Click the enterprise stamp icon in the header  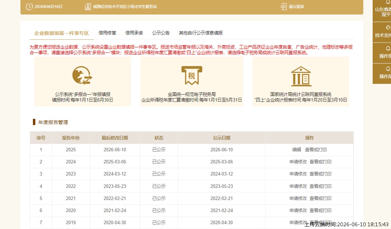coord(88,7)
